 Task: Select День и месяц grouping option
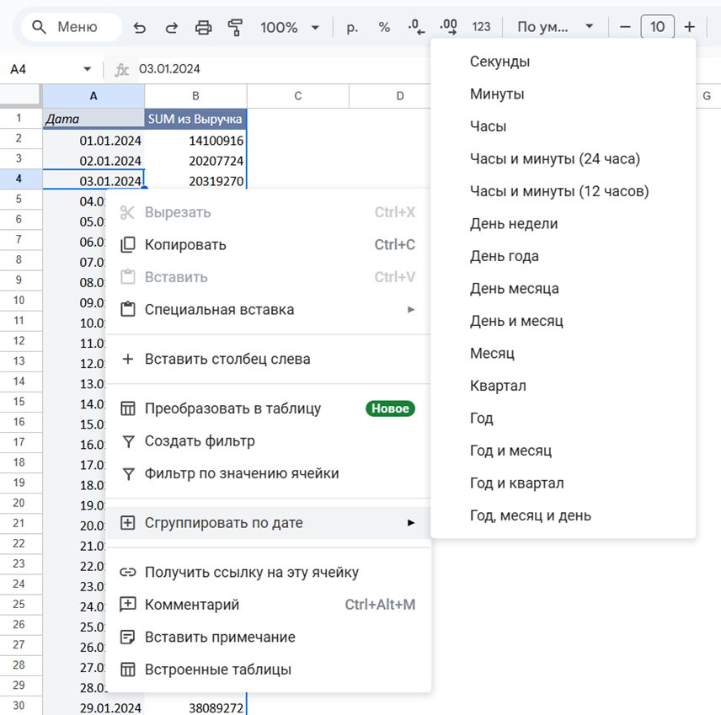coord(563,321)
